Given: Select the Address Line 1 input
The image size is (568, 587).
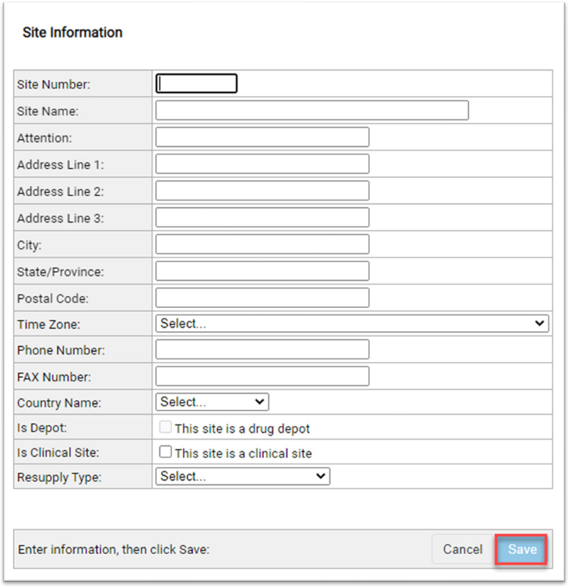Looking at the screenshot, I should [262, 164].
